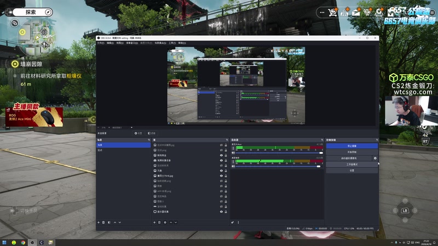Viewport: 438px width, 246px height.
Task: Click the OBS preview canvas
Action: [236, 85]
